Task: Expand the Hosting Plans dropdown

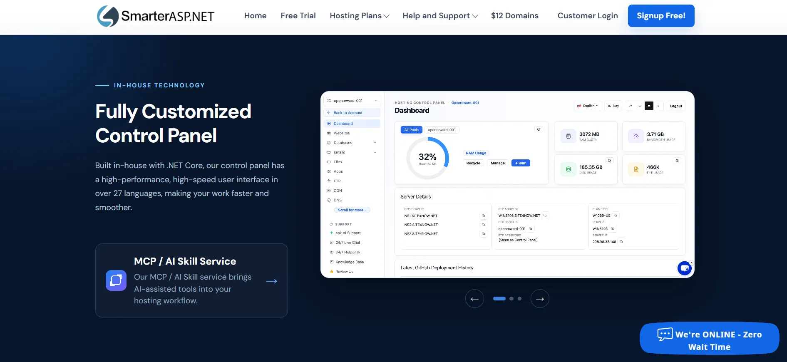Action: click(360, 16)
